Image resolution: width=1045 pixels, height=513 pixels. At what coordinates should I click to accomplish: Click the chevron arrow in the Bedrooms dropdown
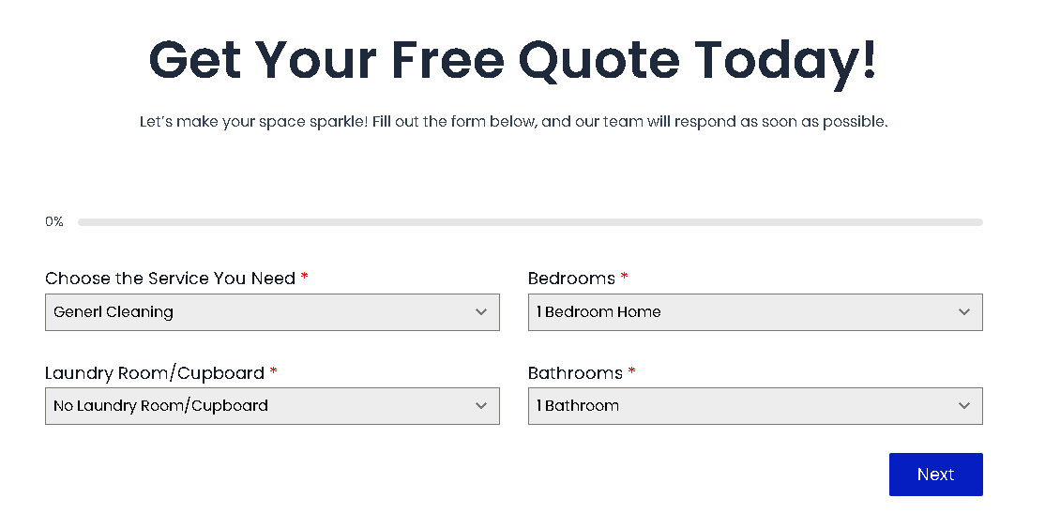(x=964, y=312)
